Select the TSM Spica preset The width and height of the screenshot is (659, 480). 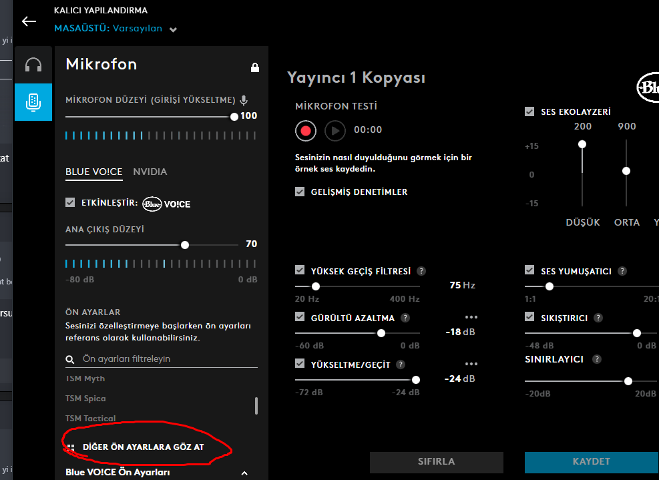click(85, 399)
